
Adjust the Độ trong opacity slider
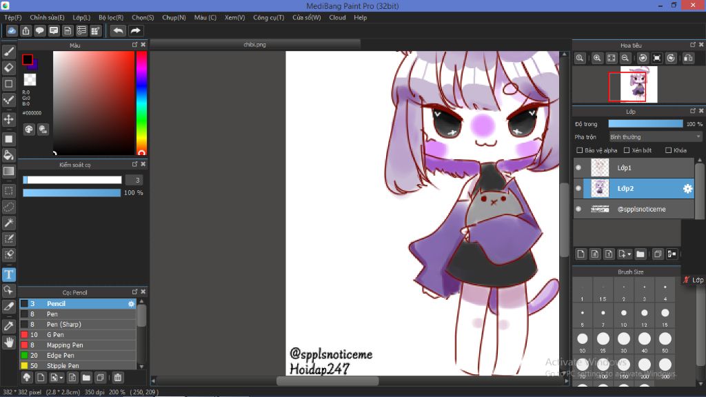pos(645,124)
